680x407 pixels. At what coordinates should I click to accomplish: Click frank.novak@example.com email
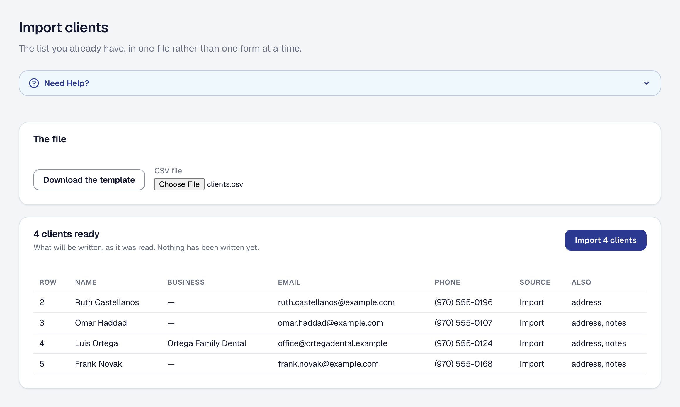328,364
